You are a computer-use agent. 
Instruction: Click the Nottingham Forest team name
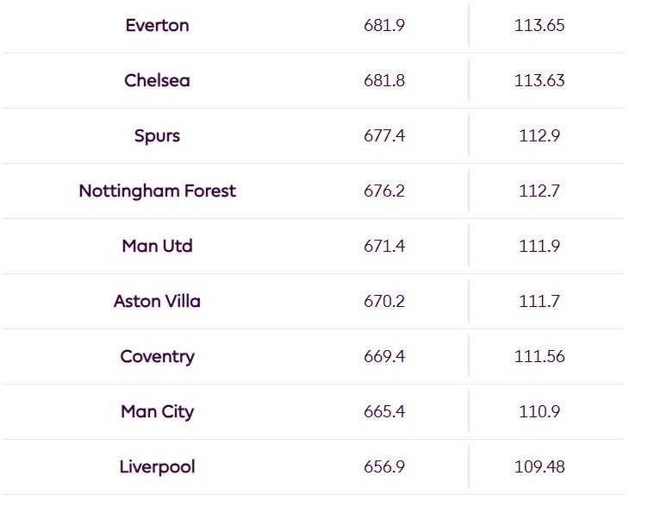[x=157, y=191]
